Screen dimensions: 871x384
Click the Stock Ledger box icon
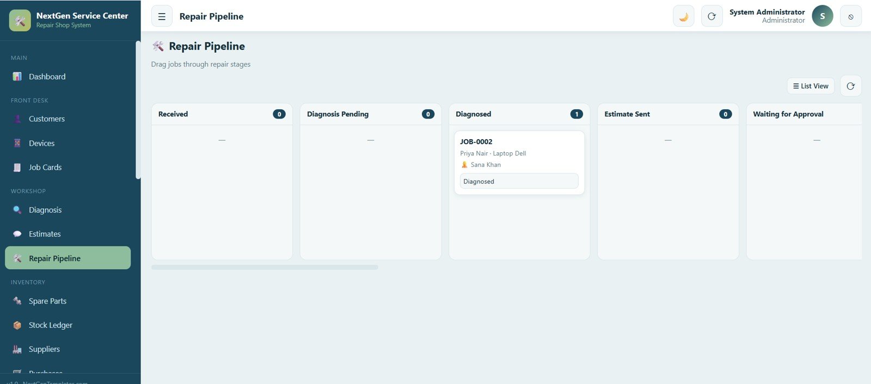[x=17, y=325]
